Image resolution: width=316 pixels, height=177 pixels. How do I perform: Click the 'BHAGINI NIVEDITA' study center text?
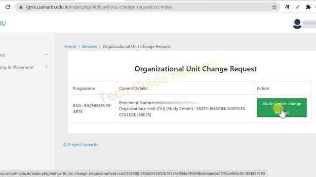click(x=227, y=109)
